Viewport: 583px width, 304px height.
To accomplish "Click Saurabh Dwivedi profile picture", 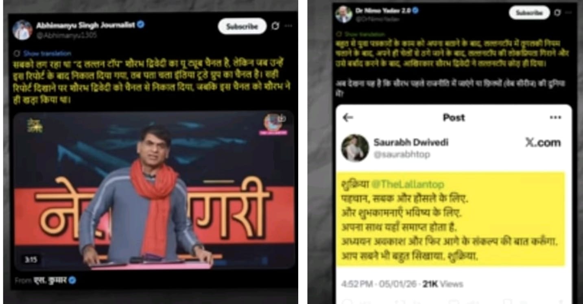I will [x=355, y=148].
